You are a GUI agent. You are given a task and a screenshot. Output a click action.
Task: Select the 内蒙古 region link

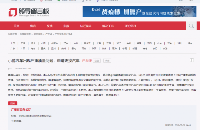coord(54,43)
